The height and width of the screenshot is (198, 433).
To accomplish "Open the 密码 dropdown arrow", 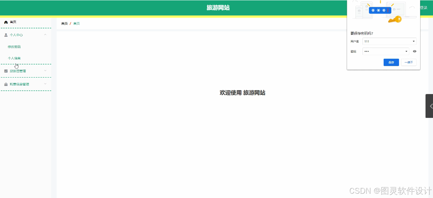I will pyautogui.click(x=406, y=51).
